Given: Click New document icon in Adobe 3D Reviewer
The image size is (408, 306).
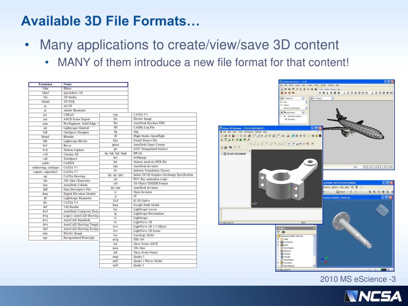Looking at the screenshot, I should (222, 136).
